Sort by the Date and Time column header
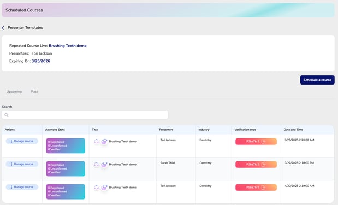338x205 pixels. [x=293, y=130]
